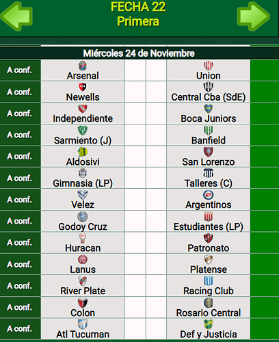Click the Rosario Central crest
Viewport: 279px width, 342px height.
209,302
